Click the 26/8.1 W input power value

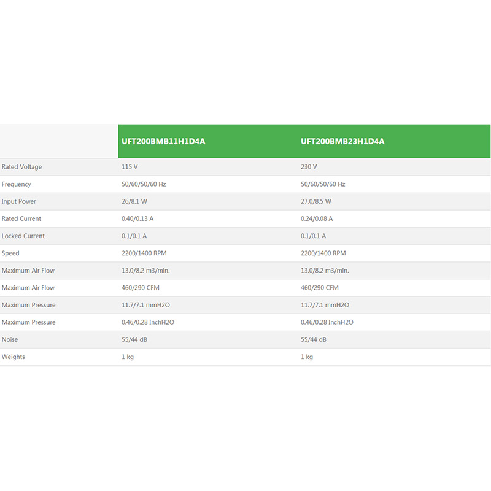point(136,201)
